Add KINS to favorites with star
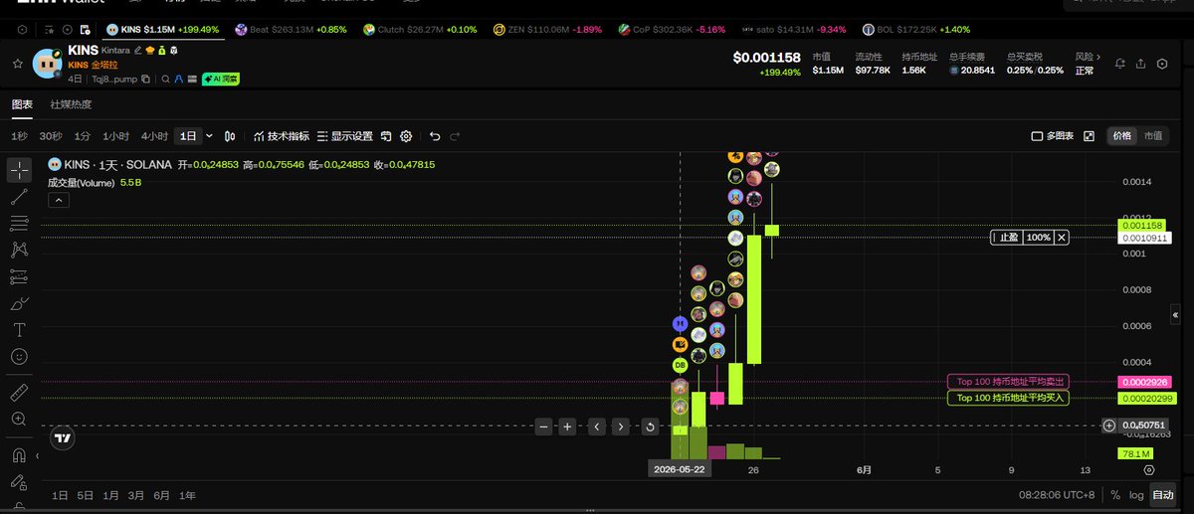Image resolution: width=1194 pixels, height=514 pixels. tap(17, 63)
